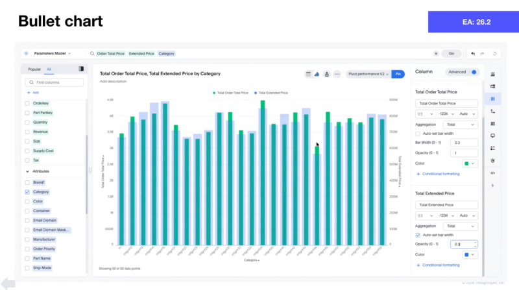The height and width of the screenshot is (290, 519).
Task: Click the undo arrow icon
Action: click(x=473, y=53)
